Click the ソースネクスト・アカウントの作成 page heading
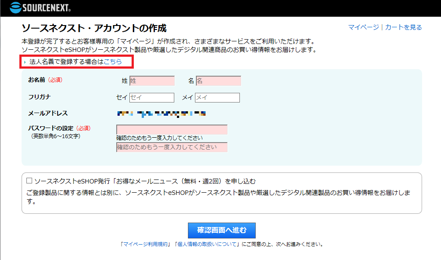This screenshot has height=260, width=441. point(94,28)
